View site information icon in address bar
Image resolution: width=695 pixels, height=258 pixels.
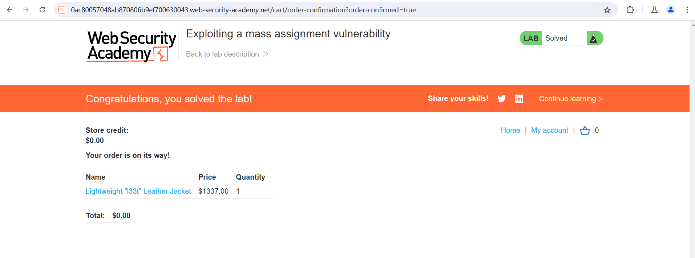pyautogui.click(x=62, y=10)
